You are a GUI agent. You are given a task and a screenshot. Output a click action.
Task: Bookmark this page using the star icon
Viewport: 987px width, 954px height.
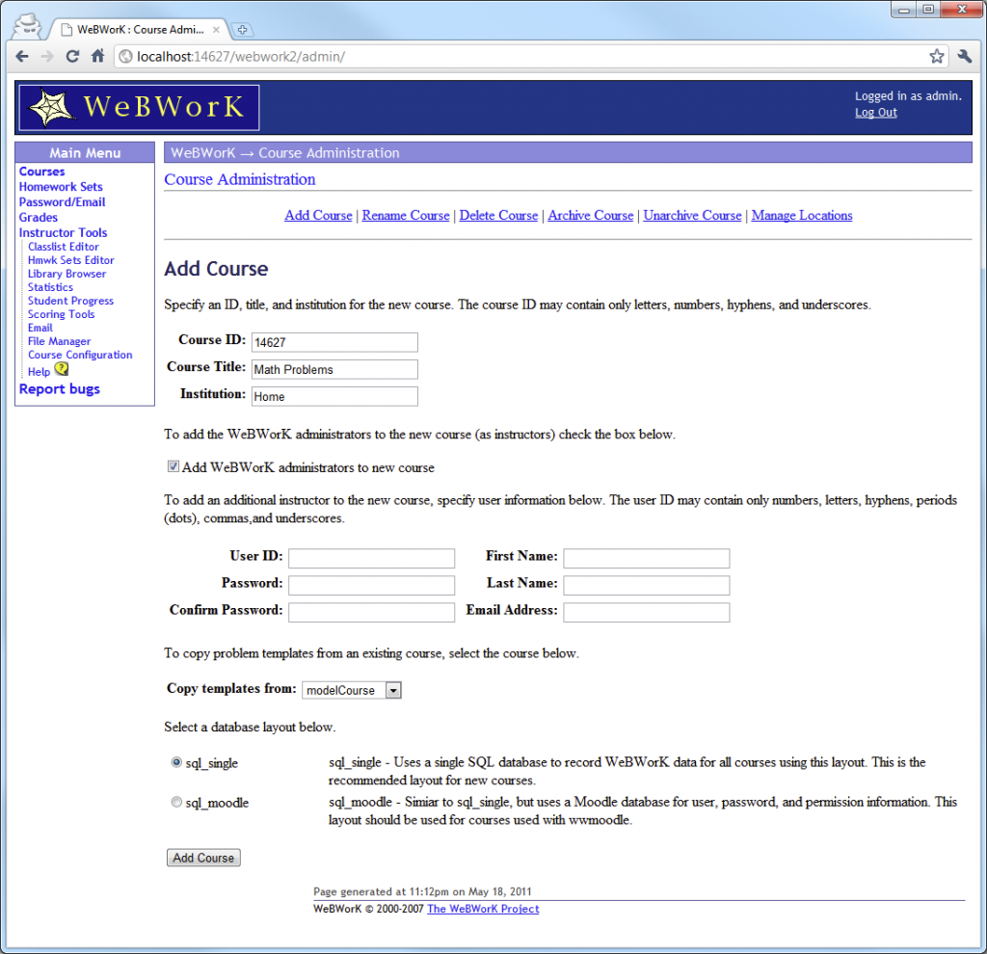coord(936,56)
